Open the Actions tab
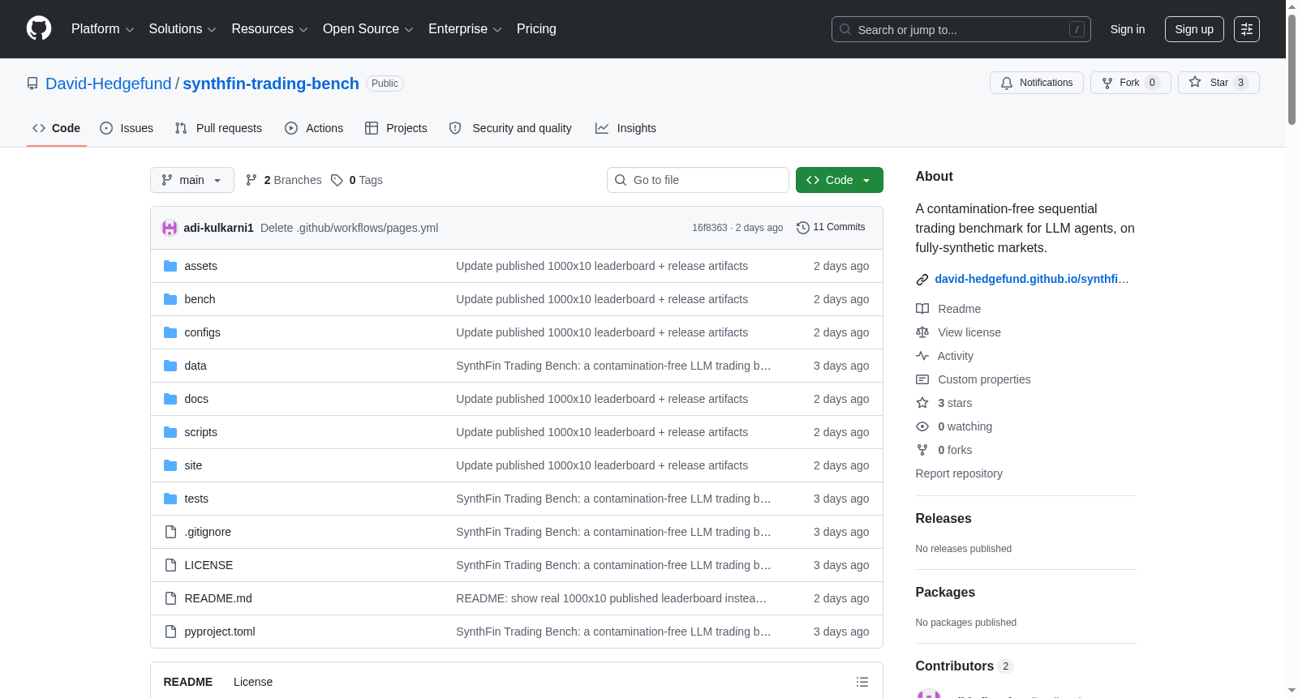This screenshot has height=698, width=1298. tap(314, 128)
